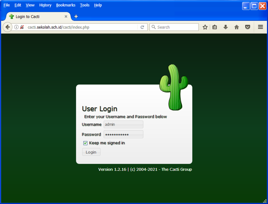This screenshot has height=204, width=268.
Task: Show bookmarks list icon
Action: (215, 27)
